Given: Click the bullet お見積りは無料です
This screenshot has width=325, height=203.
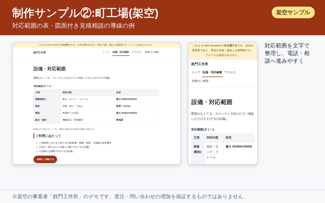Looking at the screenshot, I should pos(56,151).
